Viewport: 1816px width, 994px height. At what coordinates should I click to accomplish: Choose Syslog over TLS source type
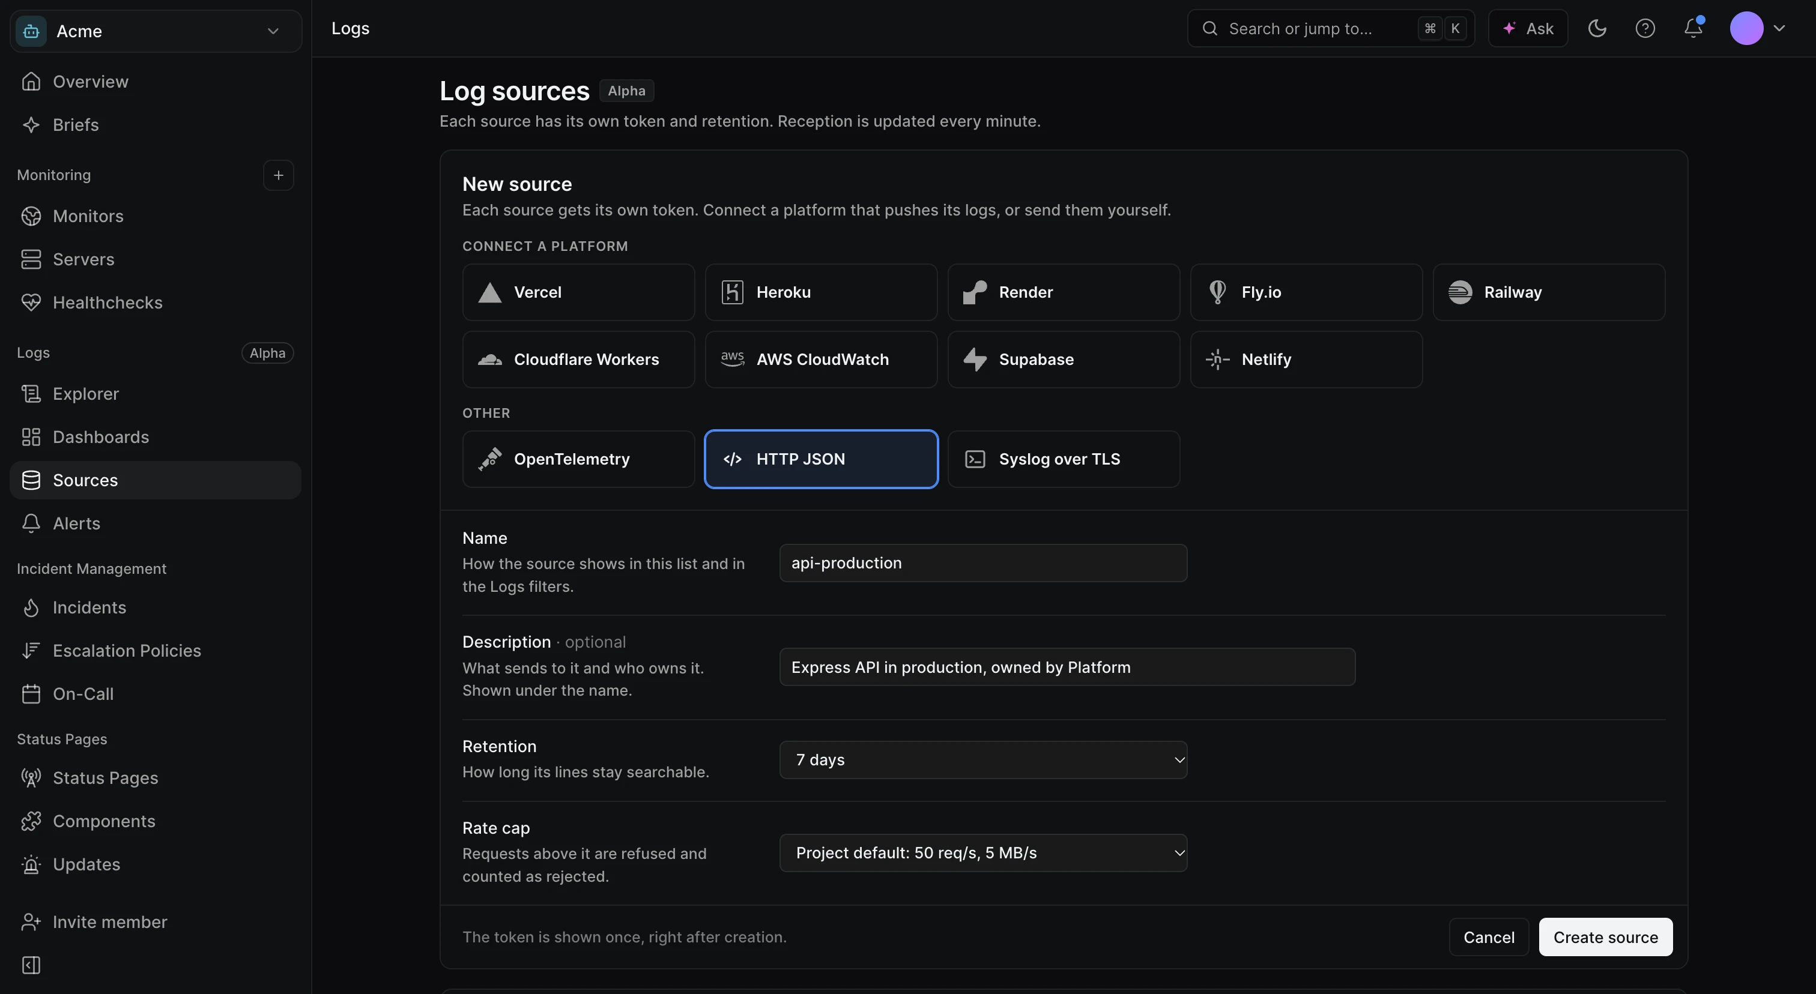click(x=1063, y=459)
